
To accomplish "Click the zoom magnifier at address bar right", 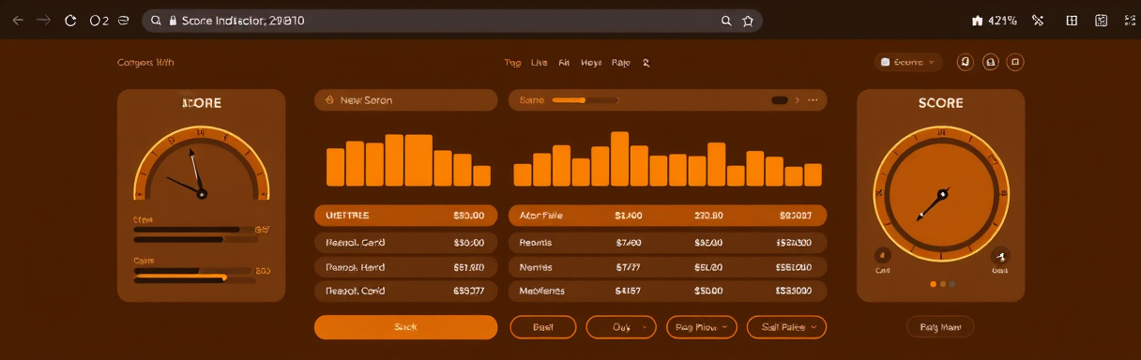I will [726, 21].
